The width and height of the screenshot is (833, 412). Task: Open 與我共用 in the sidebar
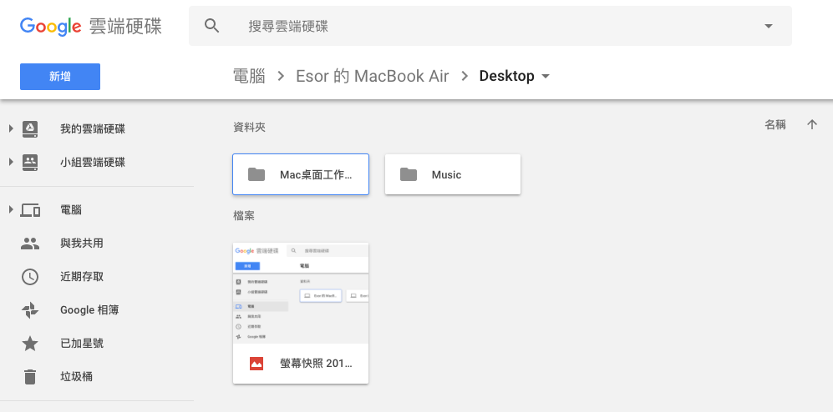(81, 244)
